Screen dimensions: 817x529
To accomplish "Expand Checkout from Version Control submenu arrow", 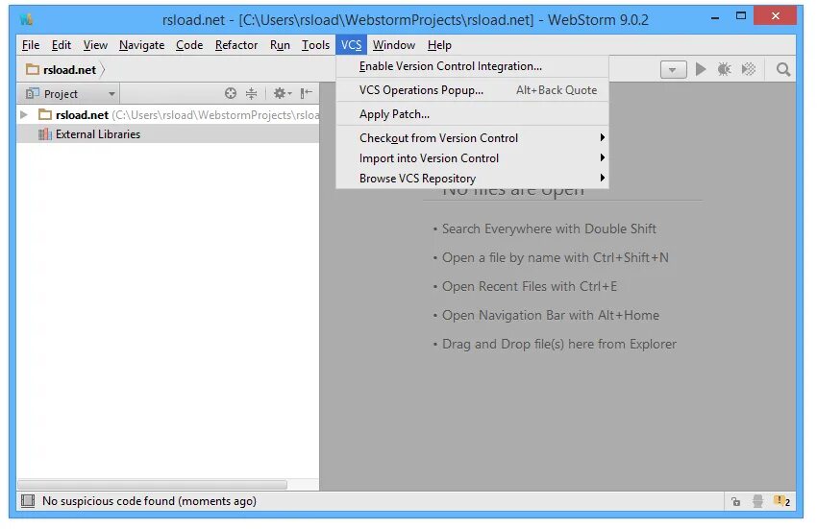I will point(602,137).
